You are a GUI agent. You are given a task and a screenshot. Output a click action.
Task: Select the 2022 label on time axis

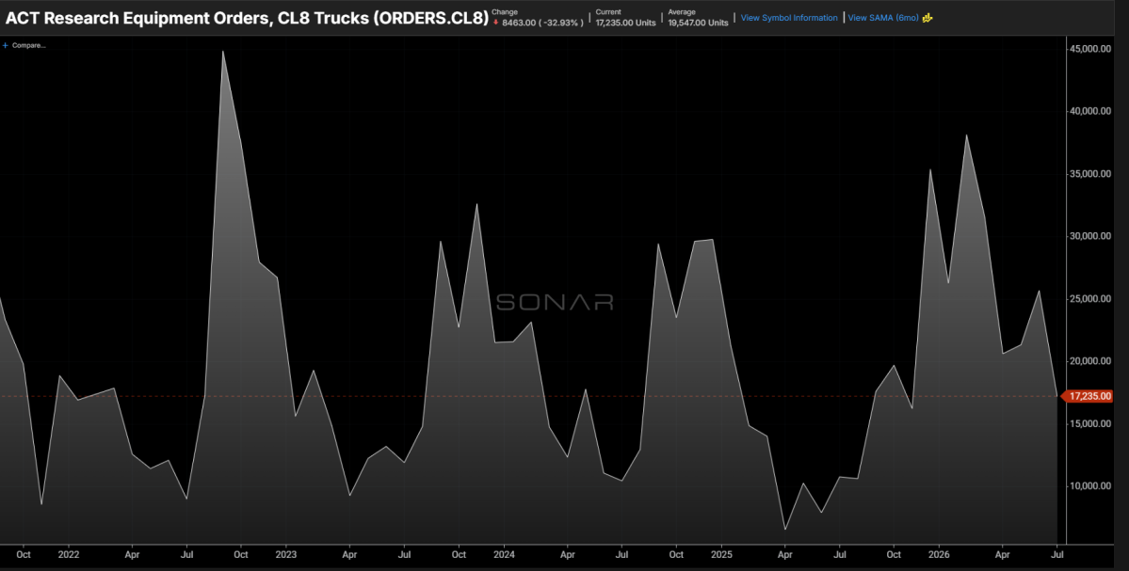point(69,555)
